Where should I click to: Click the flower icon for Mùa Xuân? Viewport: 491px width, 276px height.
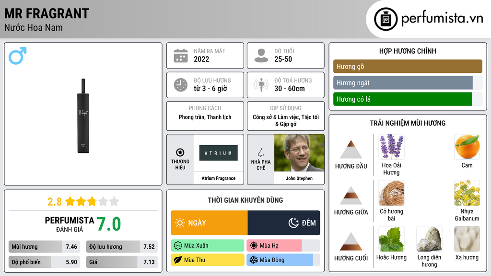(178, 246)
